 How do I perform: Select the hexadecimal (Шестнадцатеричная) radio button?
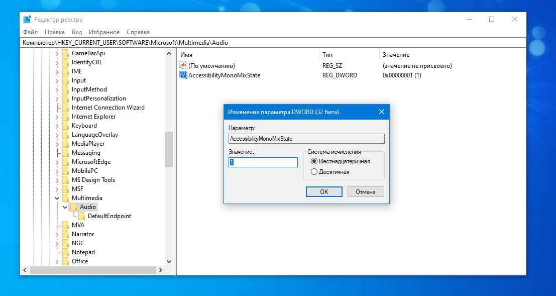coord(314,161)
